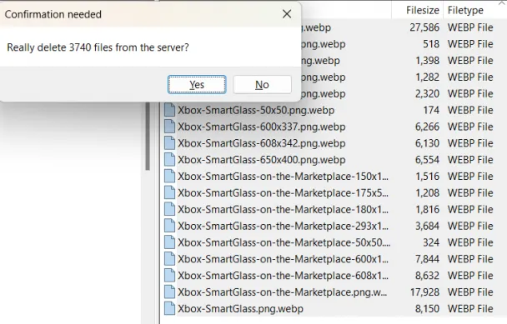Sort files by the Filetype column
Image resolution: width=507 pixels, height=324 pixels.
pos(465,10)
